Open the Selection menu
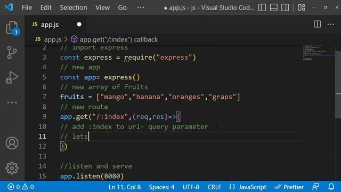The width and height of the screenshot is (341, 192). click(74, 7)
